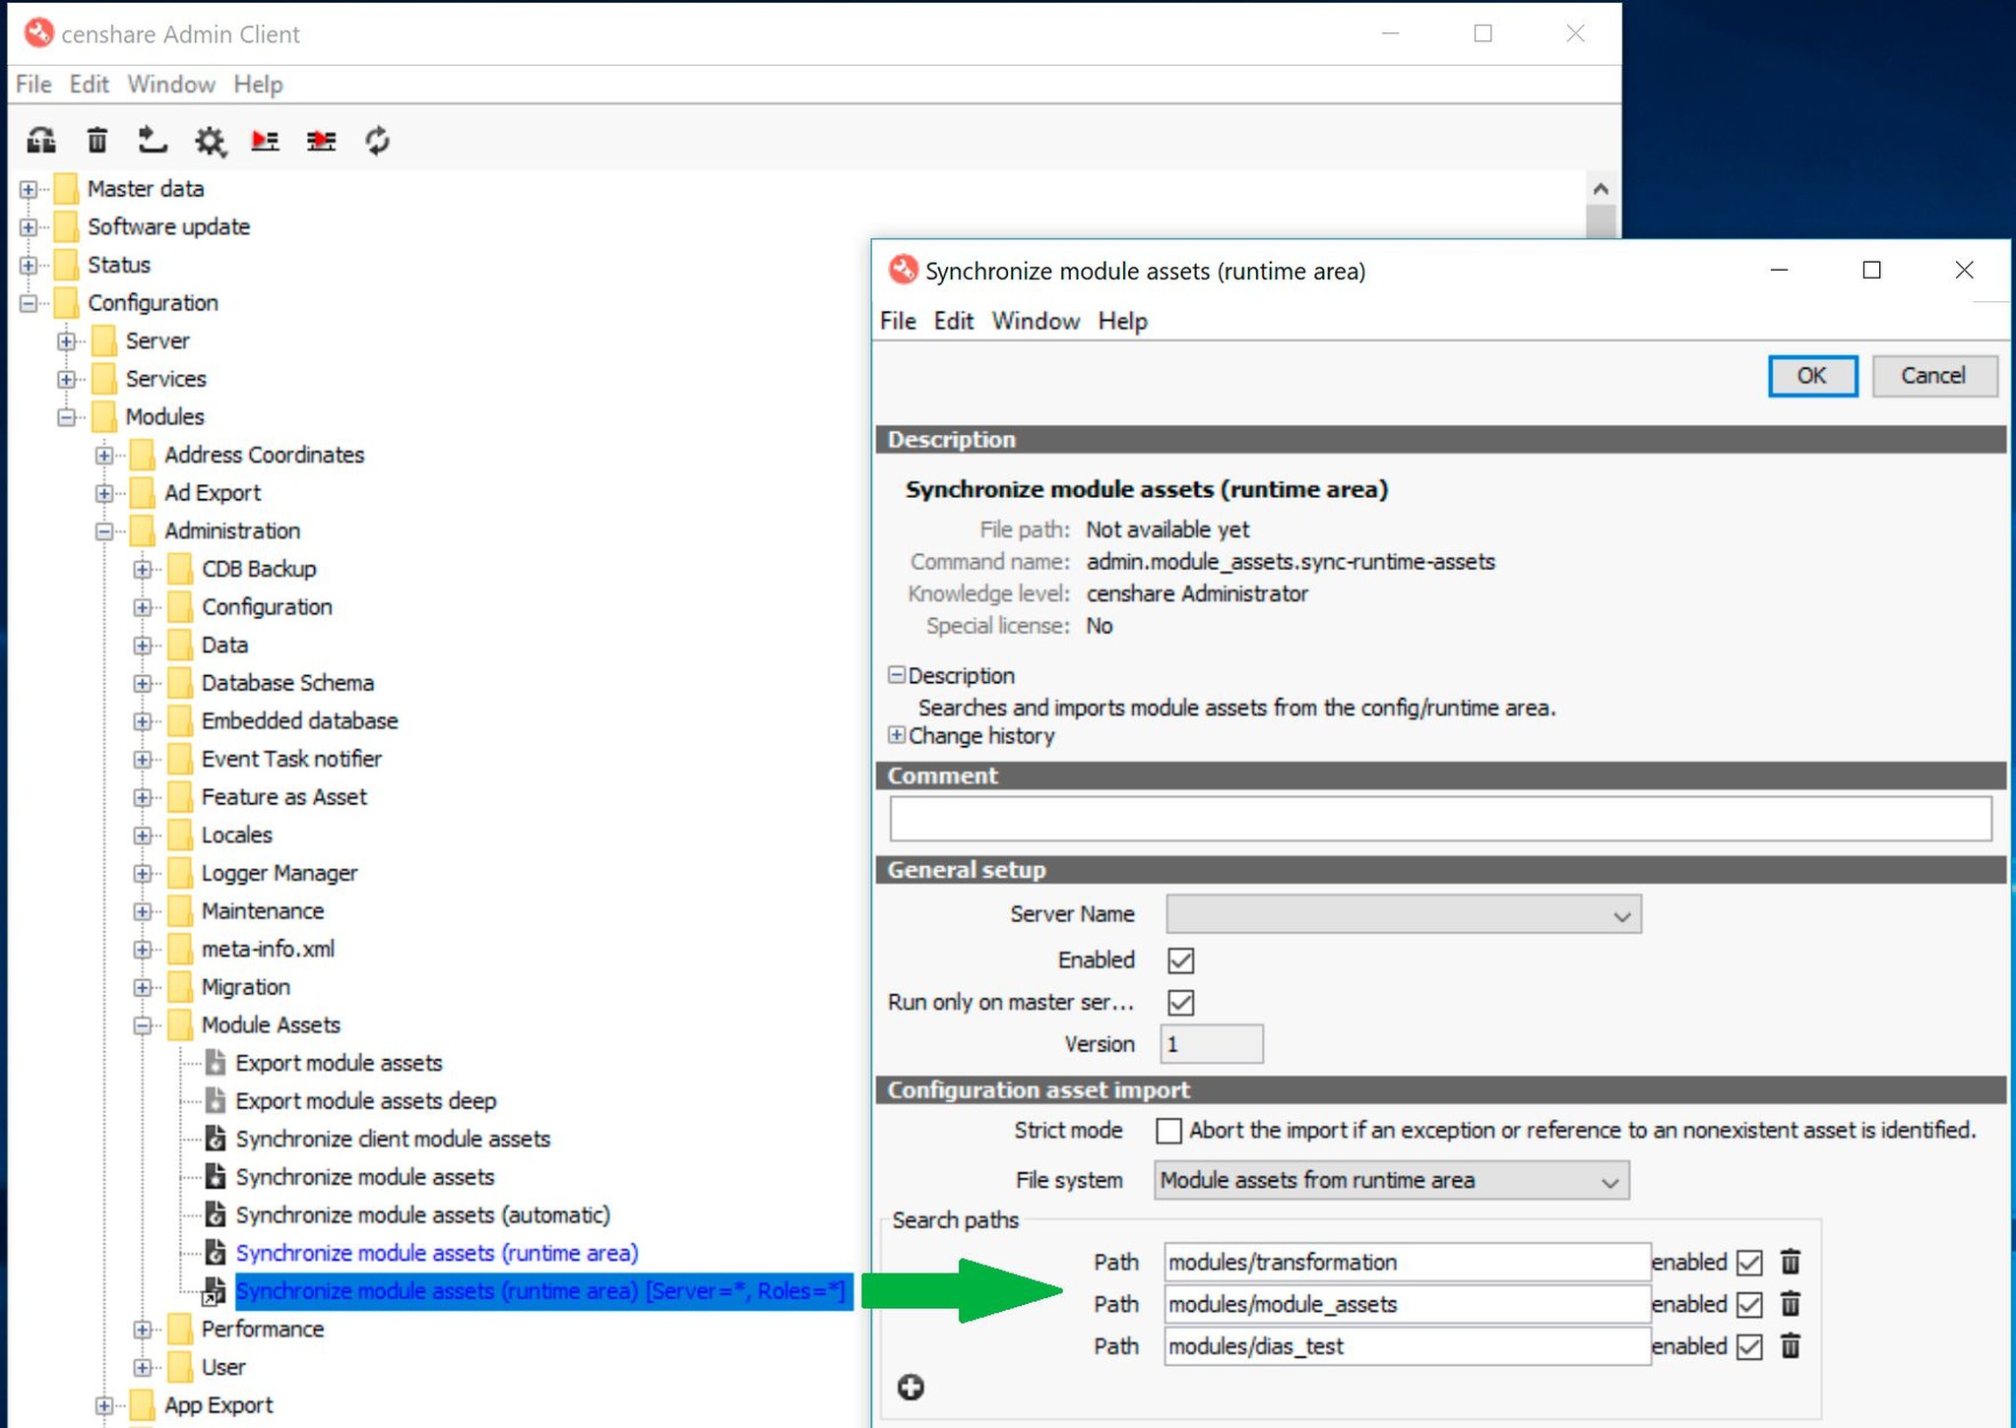This screenshot has width=2016, height=1428.
Task: Toggle the Enabled checkbox in General setup
Action: [1180, 960]
